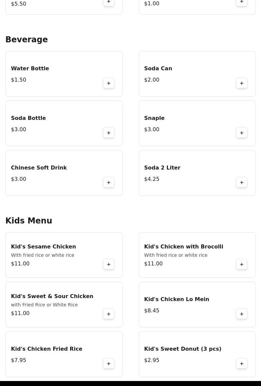The width and height of the screenshot is (261, 386).
Task: Open Kid's Chicken Lo Mein item title
Action: tap(177, 299)
